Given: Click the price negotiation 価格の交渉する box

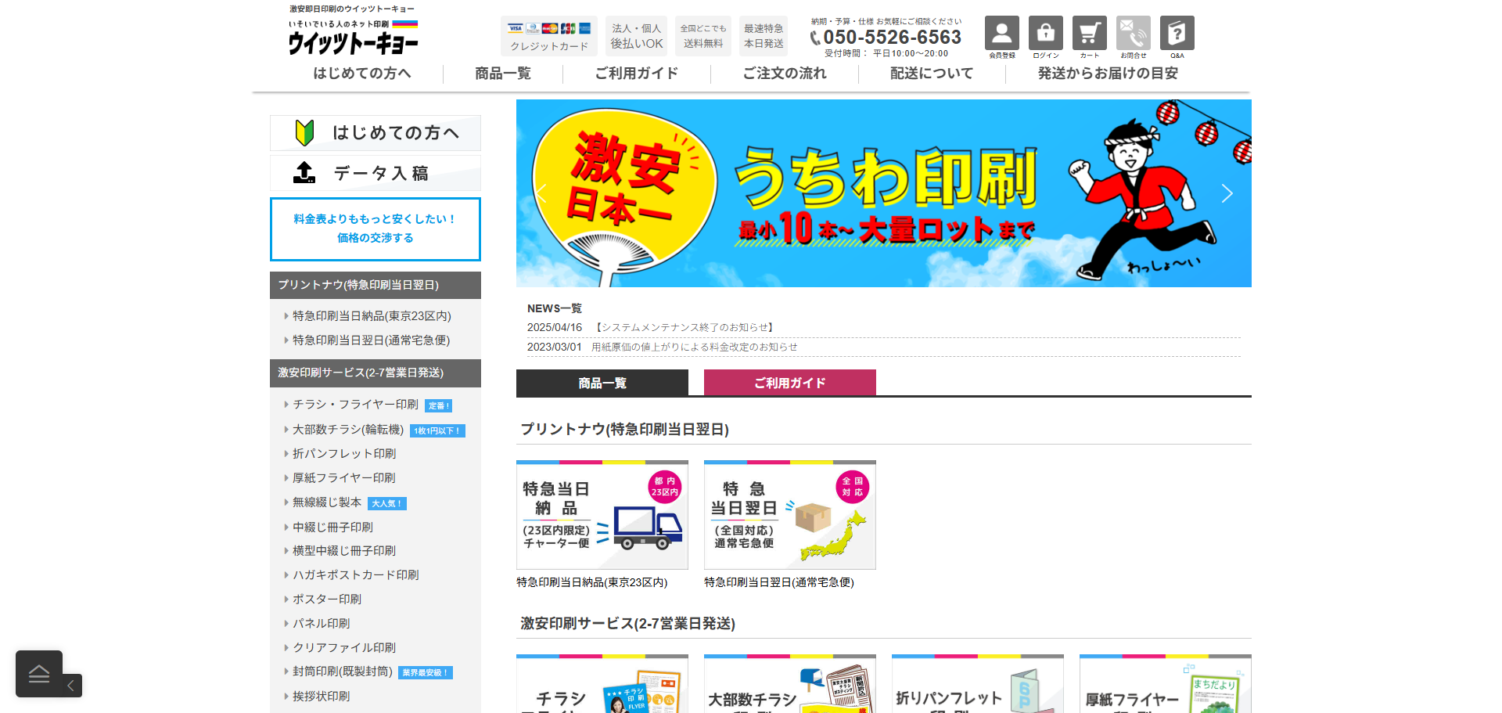Looking at the screenshot, I should 375,229.
